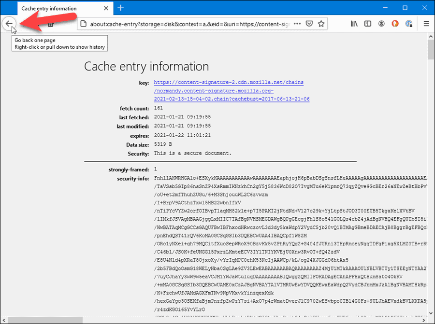Minimize the Firefox window
435x324 pixels.
(x=385, y=8)
